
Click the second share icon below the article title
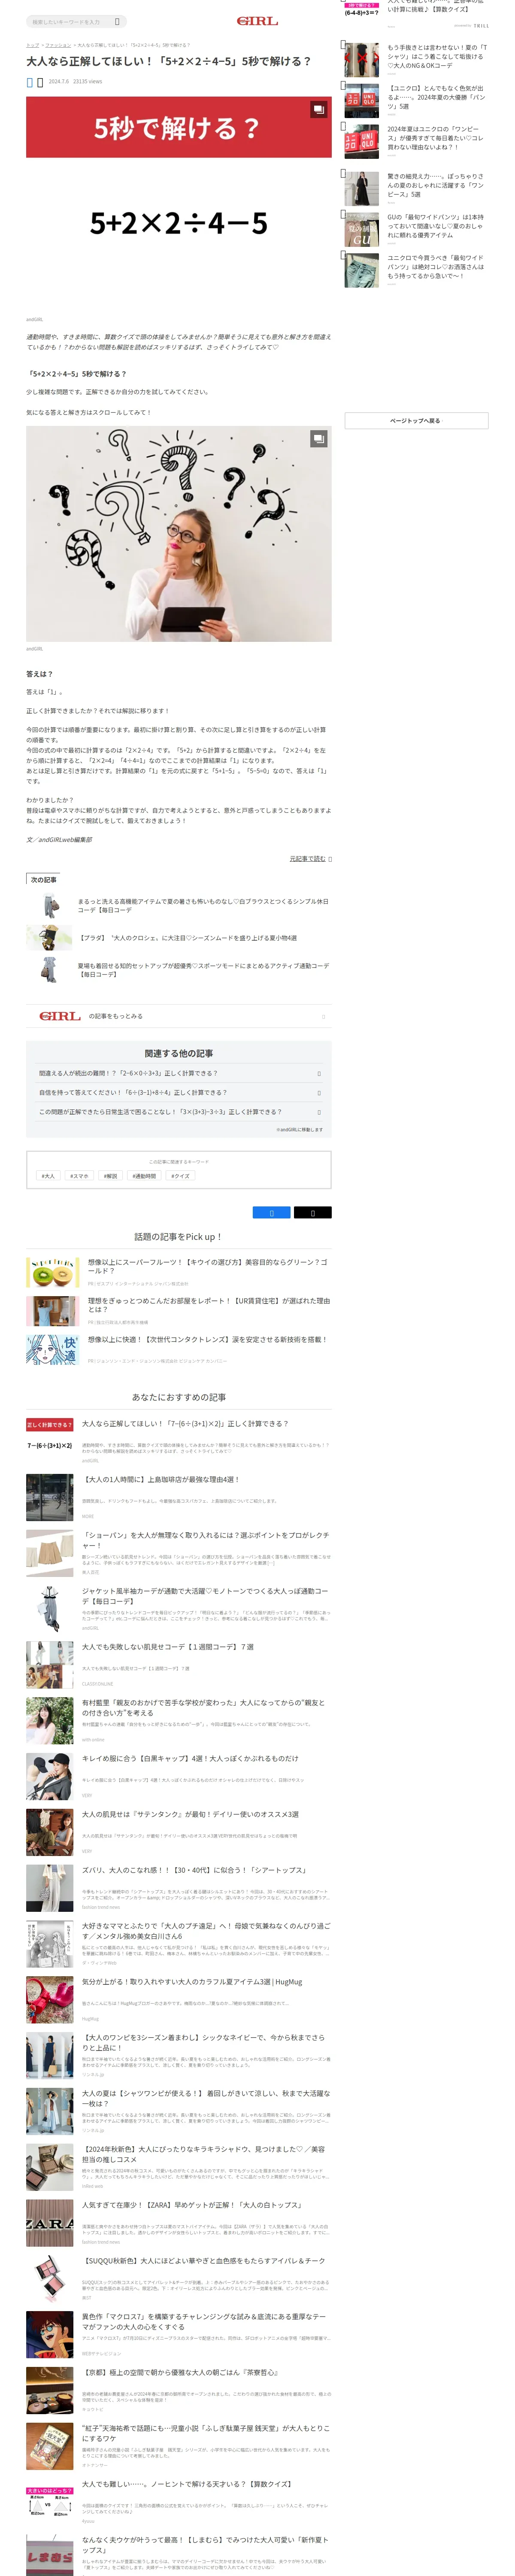(40, 82)
